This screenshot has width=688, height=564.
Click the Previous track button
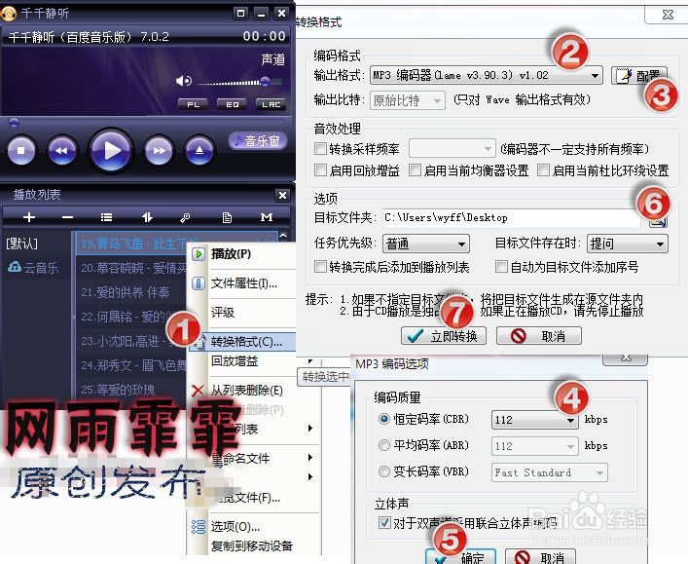pyautogui.click(x=62, y=151)
